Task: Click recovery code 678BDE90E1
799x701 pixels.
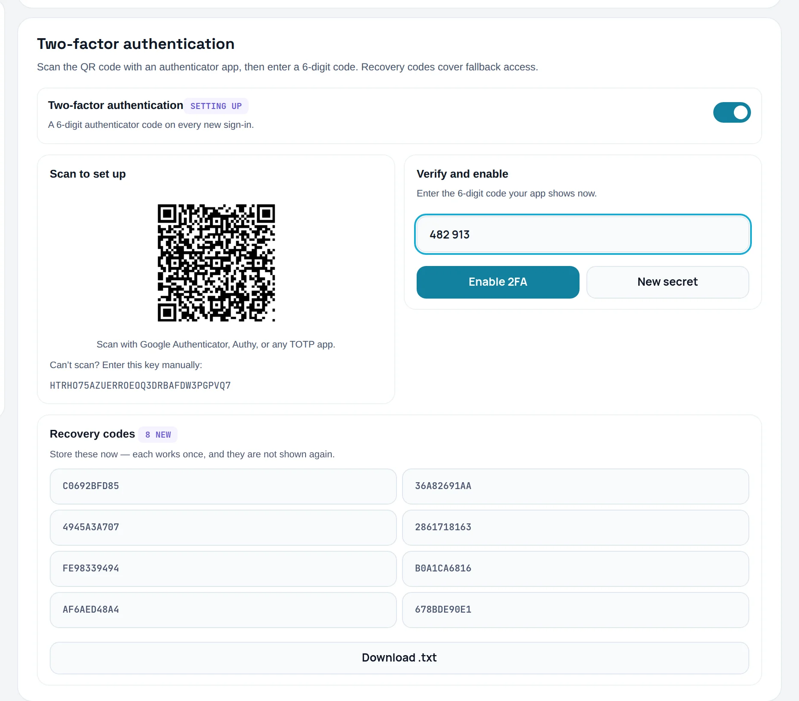Action: pyautogui.click(x=575, y=610)
